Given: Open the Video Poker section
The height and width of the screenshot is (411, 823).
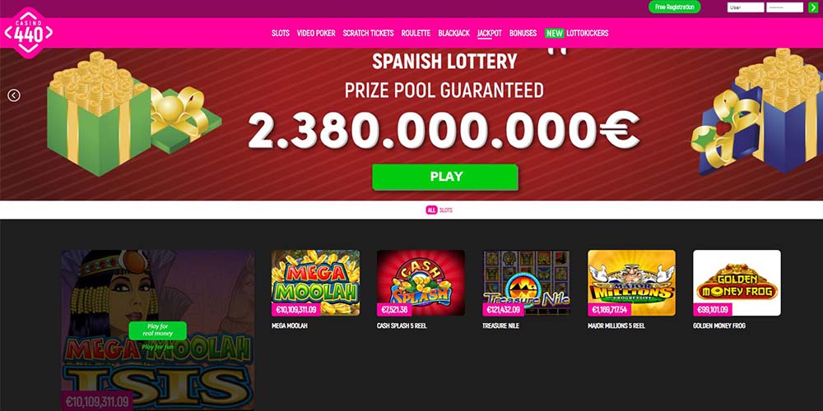Looking at the screenshot, I should point(316,33).
